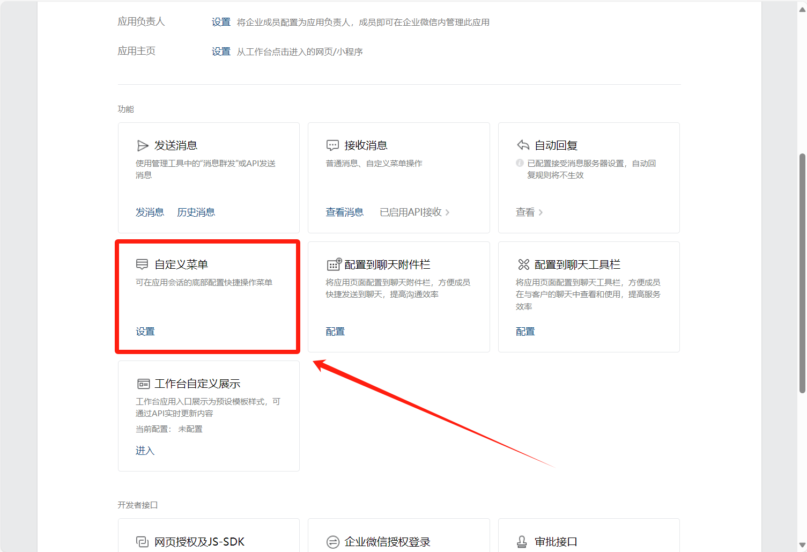Click the 自动回复 reply arrow icon
The width and height of the screenshot is (807, 552).
523,145
